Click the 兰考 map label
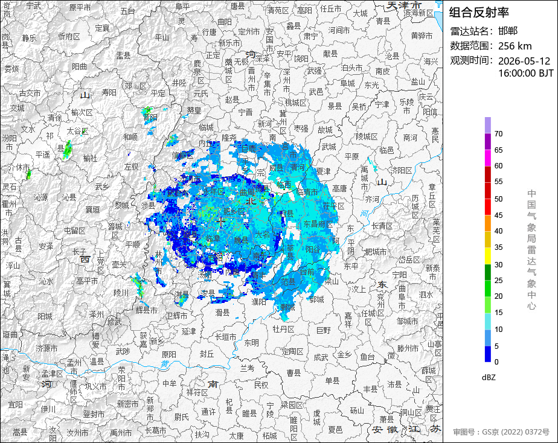This screenshot has height=443, width=558. (248, 369)
